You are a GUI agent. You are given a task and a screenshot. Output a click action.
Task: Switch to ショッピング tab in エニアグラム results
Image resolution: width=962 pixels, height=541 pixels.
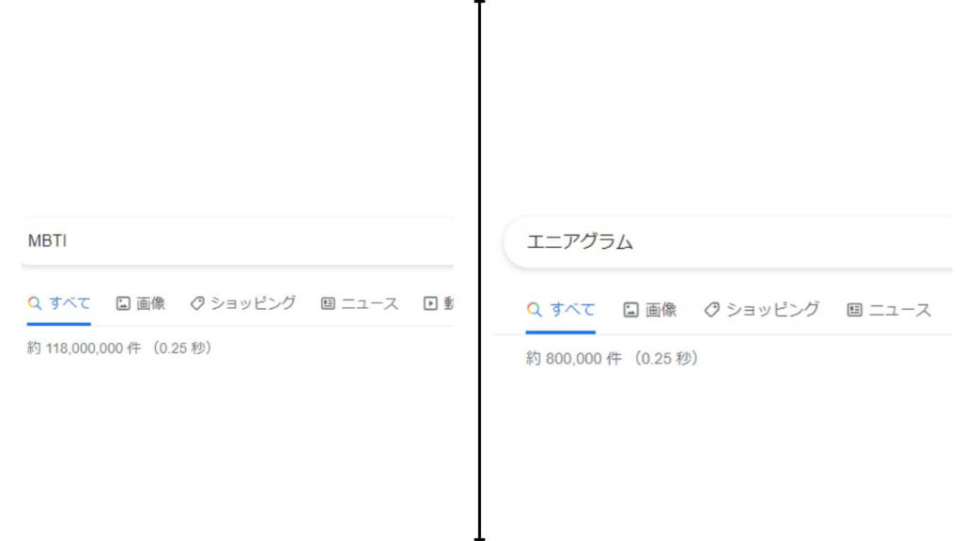[x=772, y=309]
